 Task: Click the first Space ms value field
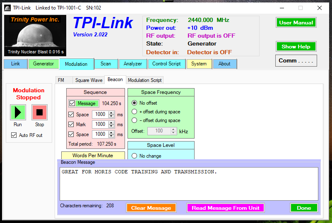[x=100, y=115]
